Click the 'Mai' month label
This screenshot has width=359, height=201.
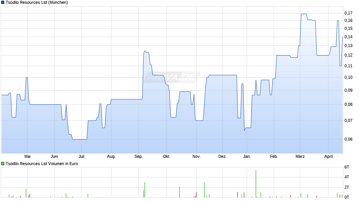tap(27, 156)
